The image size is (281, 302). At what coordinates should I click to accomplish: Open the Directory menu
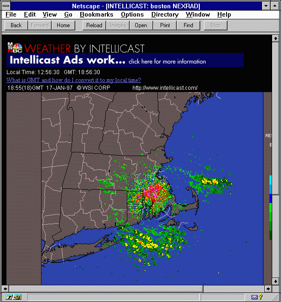[x=165, y=15]
